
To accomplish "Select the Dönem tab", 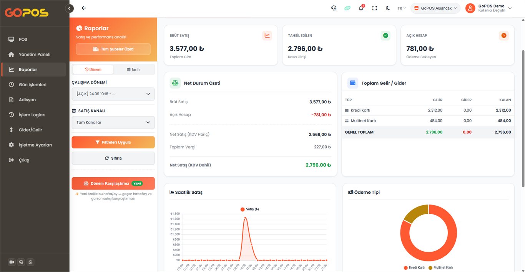I will [93, 69].
